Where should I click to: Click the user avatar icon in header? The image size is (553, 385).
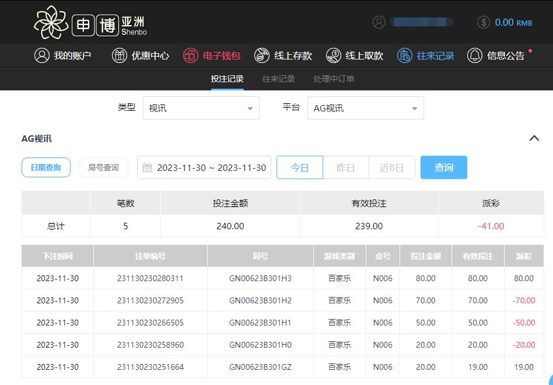coord(379,22)
